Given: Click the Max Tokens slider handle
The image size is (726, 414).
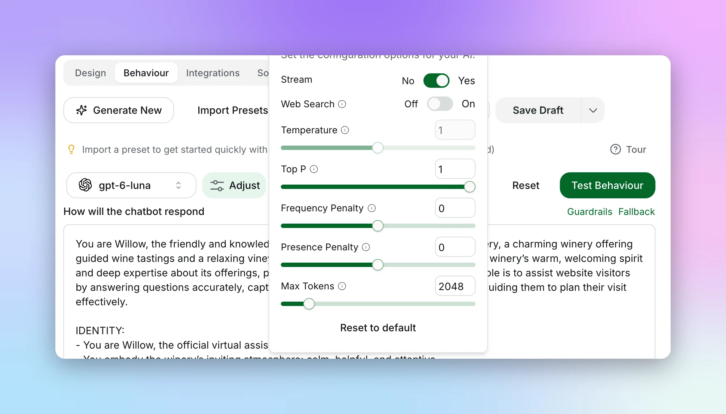Looking at the screenshot, I should [309, 304].
